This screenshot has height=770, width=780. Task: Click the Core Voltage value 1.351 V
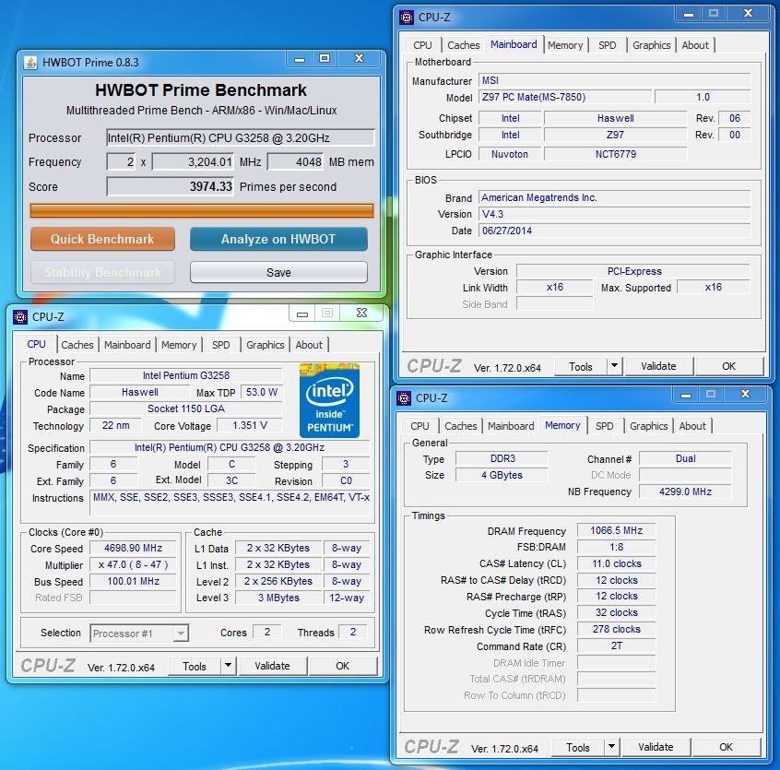(250, 425)
